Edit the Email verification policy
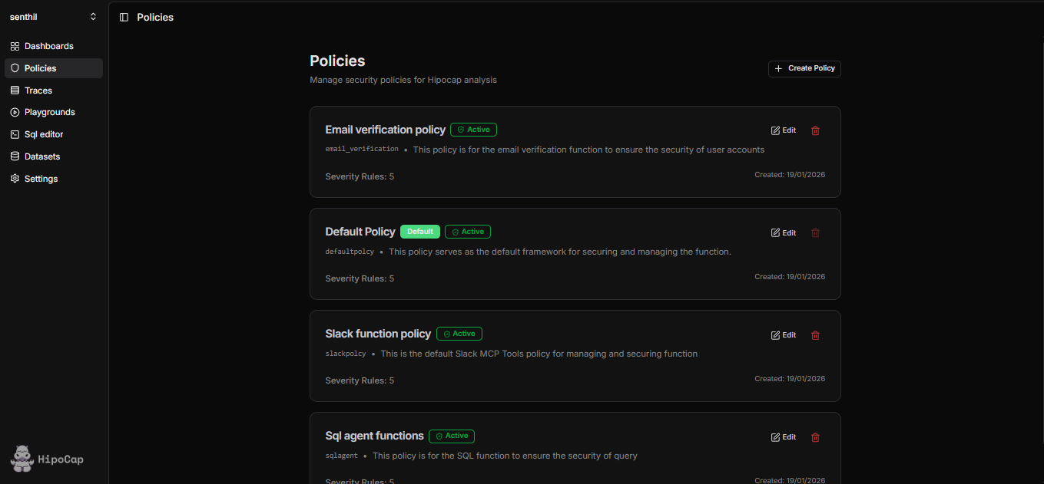The height and width of the screenshot is (484, 1044). tap(784, 130)
